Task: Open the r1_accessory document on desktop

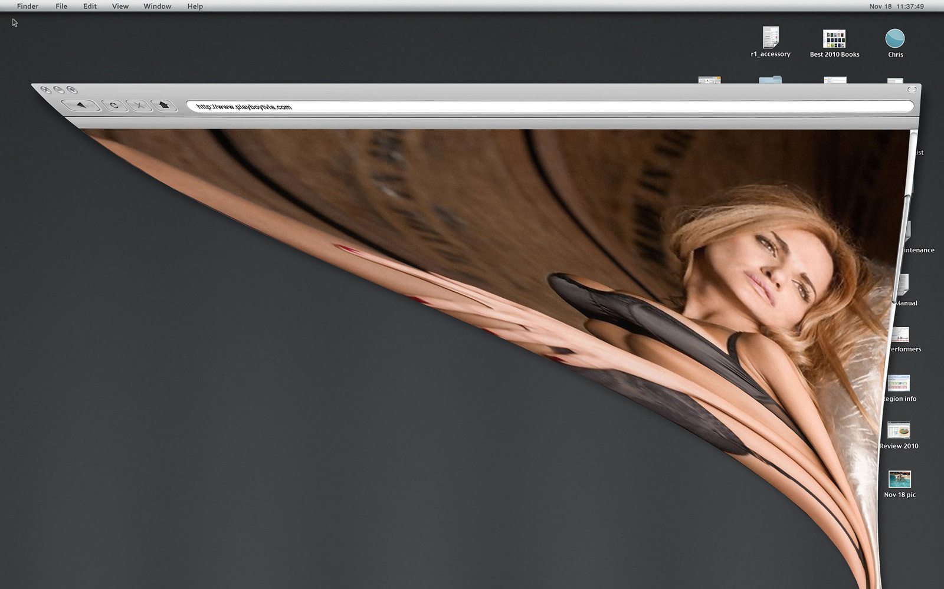Action: [x=770, y=38]
